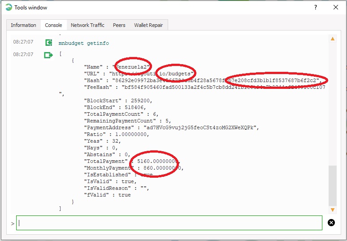The image size is (347, 241).
Task: Close the Tools window
Action: (x=336, y=7)
